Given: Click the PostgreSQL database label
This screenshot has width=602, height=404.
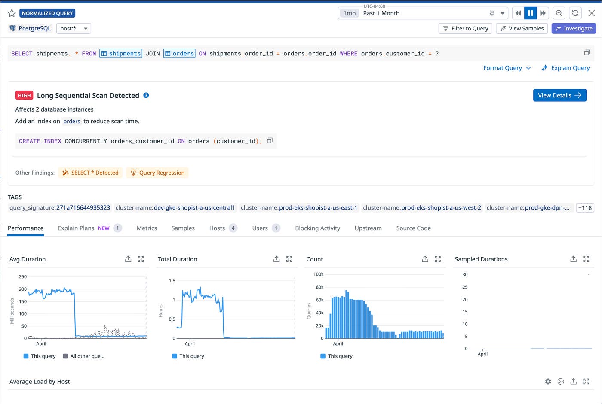Looking at the screenshot, I should [x=30, y=28].
